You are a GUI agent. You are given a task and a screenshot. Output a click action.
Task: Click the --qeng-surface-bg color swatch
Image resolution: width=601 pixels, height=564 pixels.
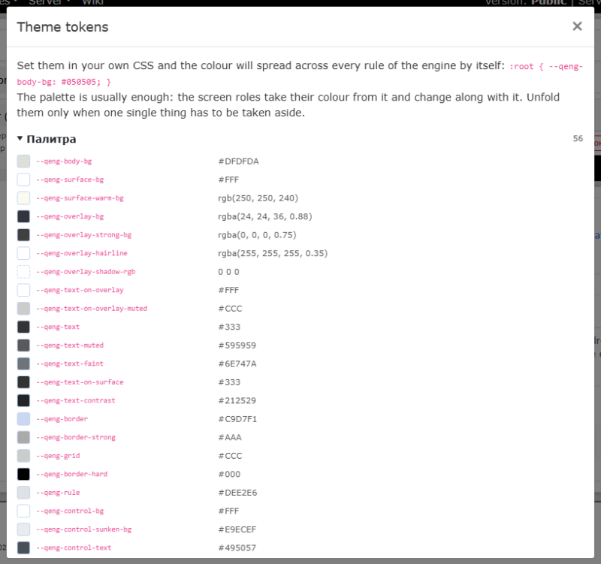[23, 179]
